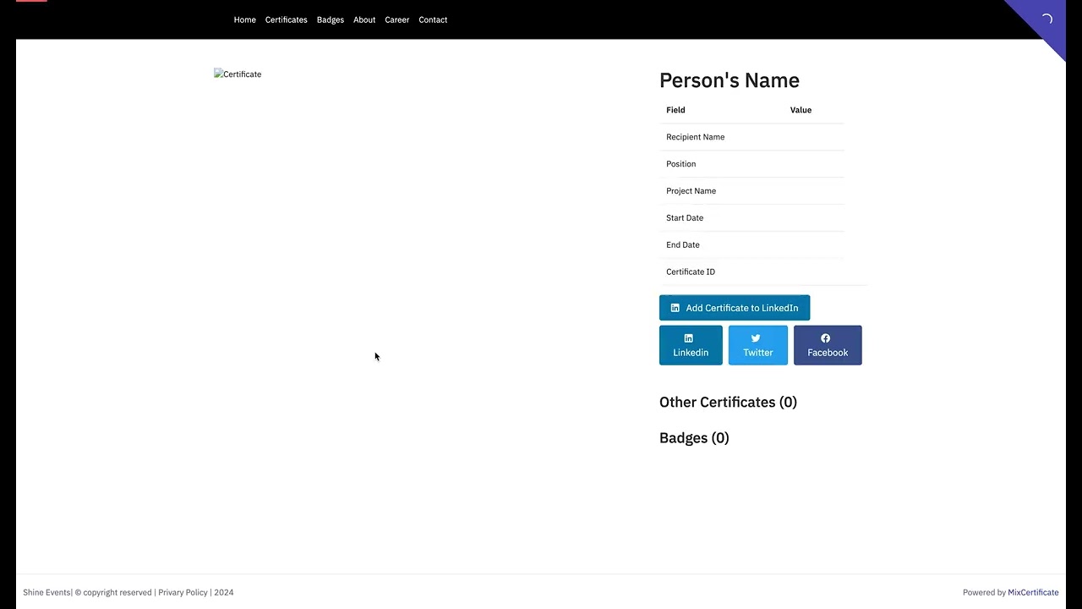Click the Person's Name heading
Screen dimensions: 1082x609
[729, 80]
